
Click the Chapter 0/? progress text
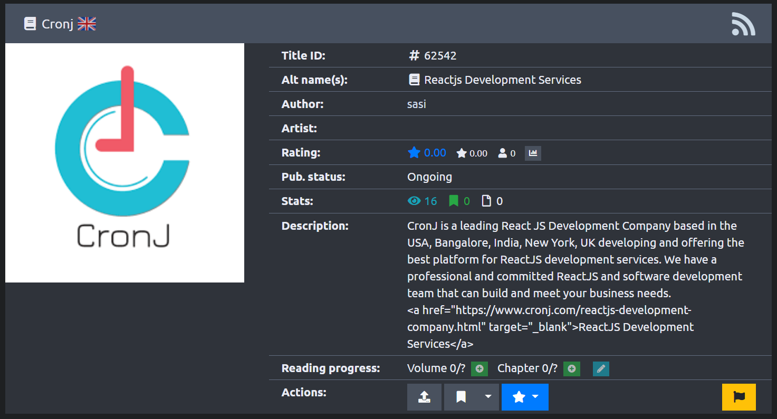point(527,368)
